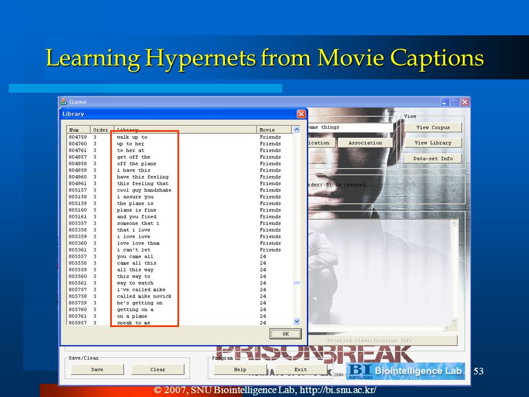The image size is (529, 397).
Task: Click the Library list scrollbar thumb
Action: pyautogui.click(x=296, y=283)
